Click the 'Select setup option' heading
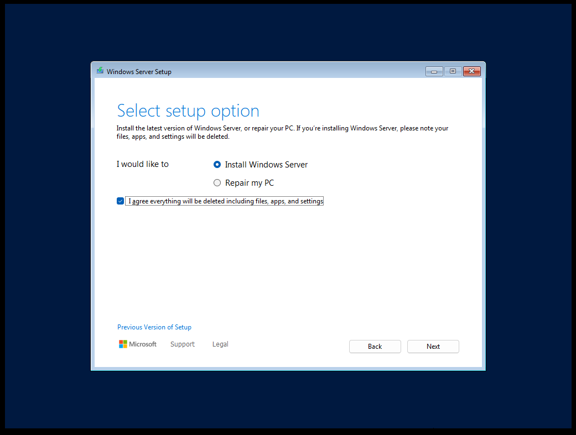The image size is (576, 435). (188, 111)
